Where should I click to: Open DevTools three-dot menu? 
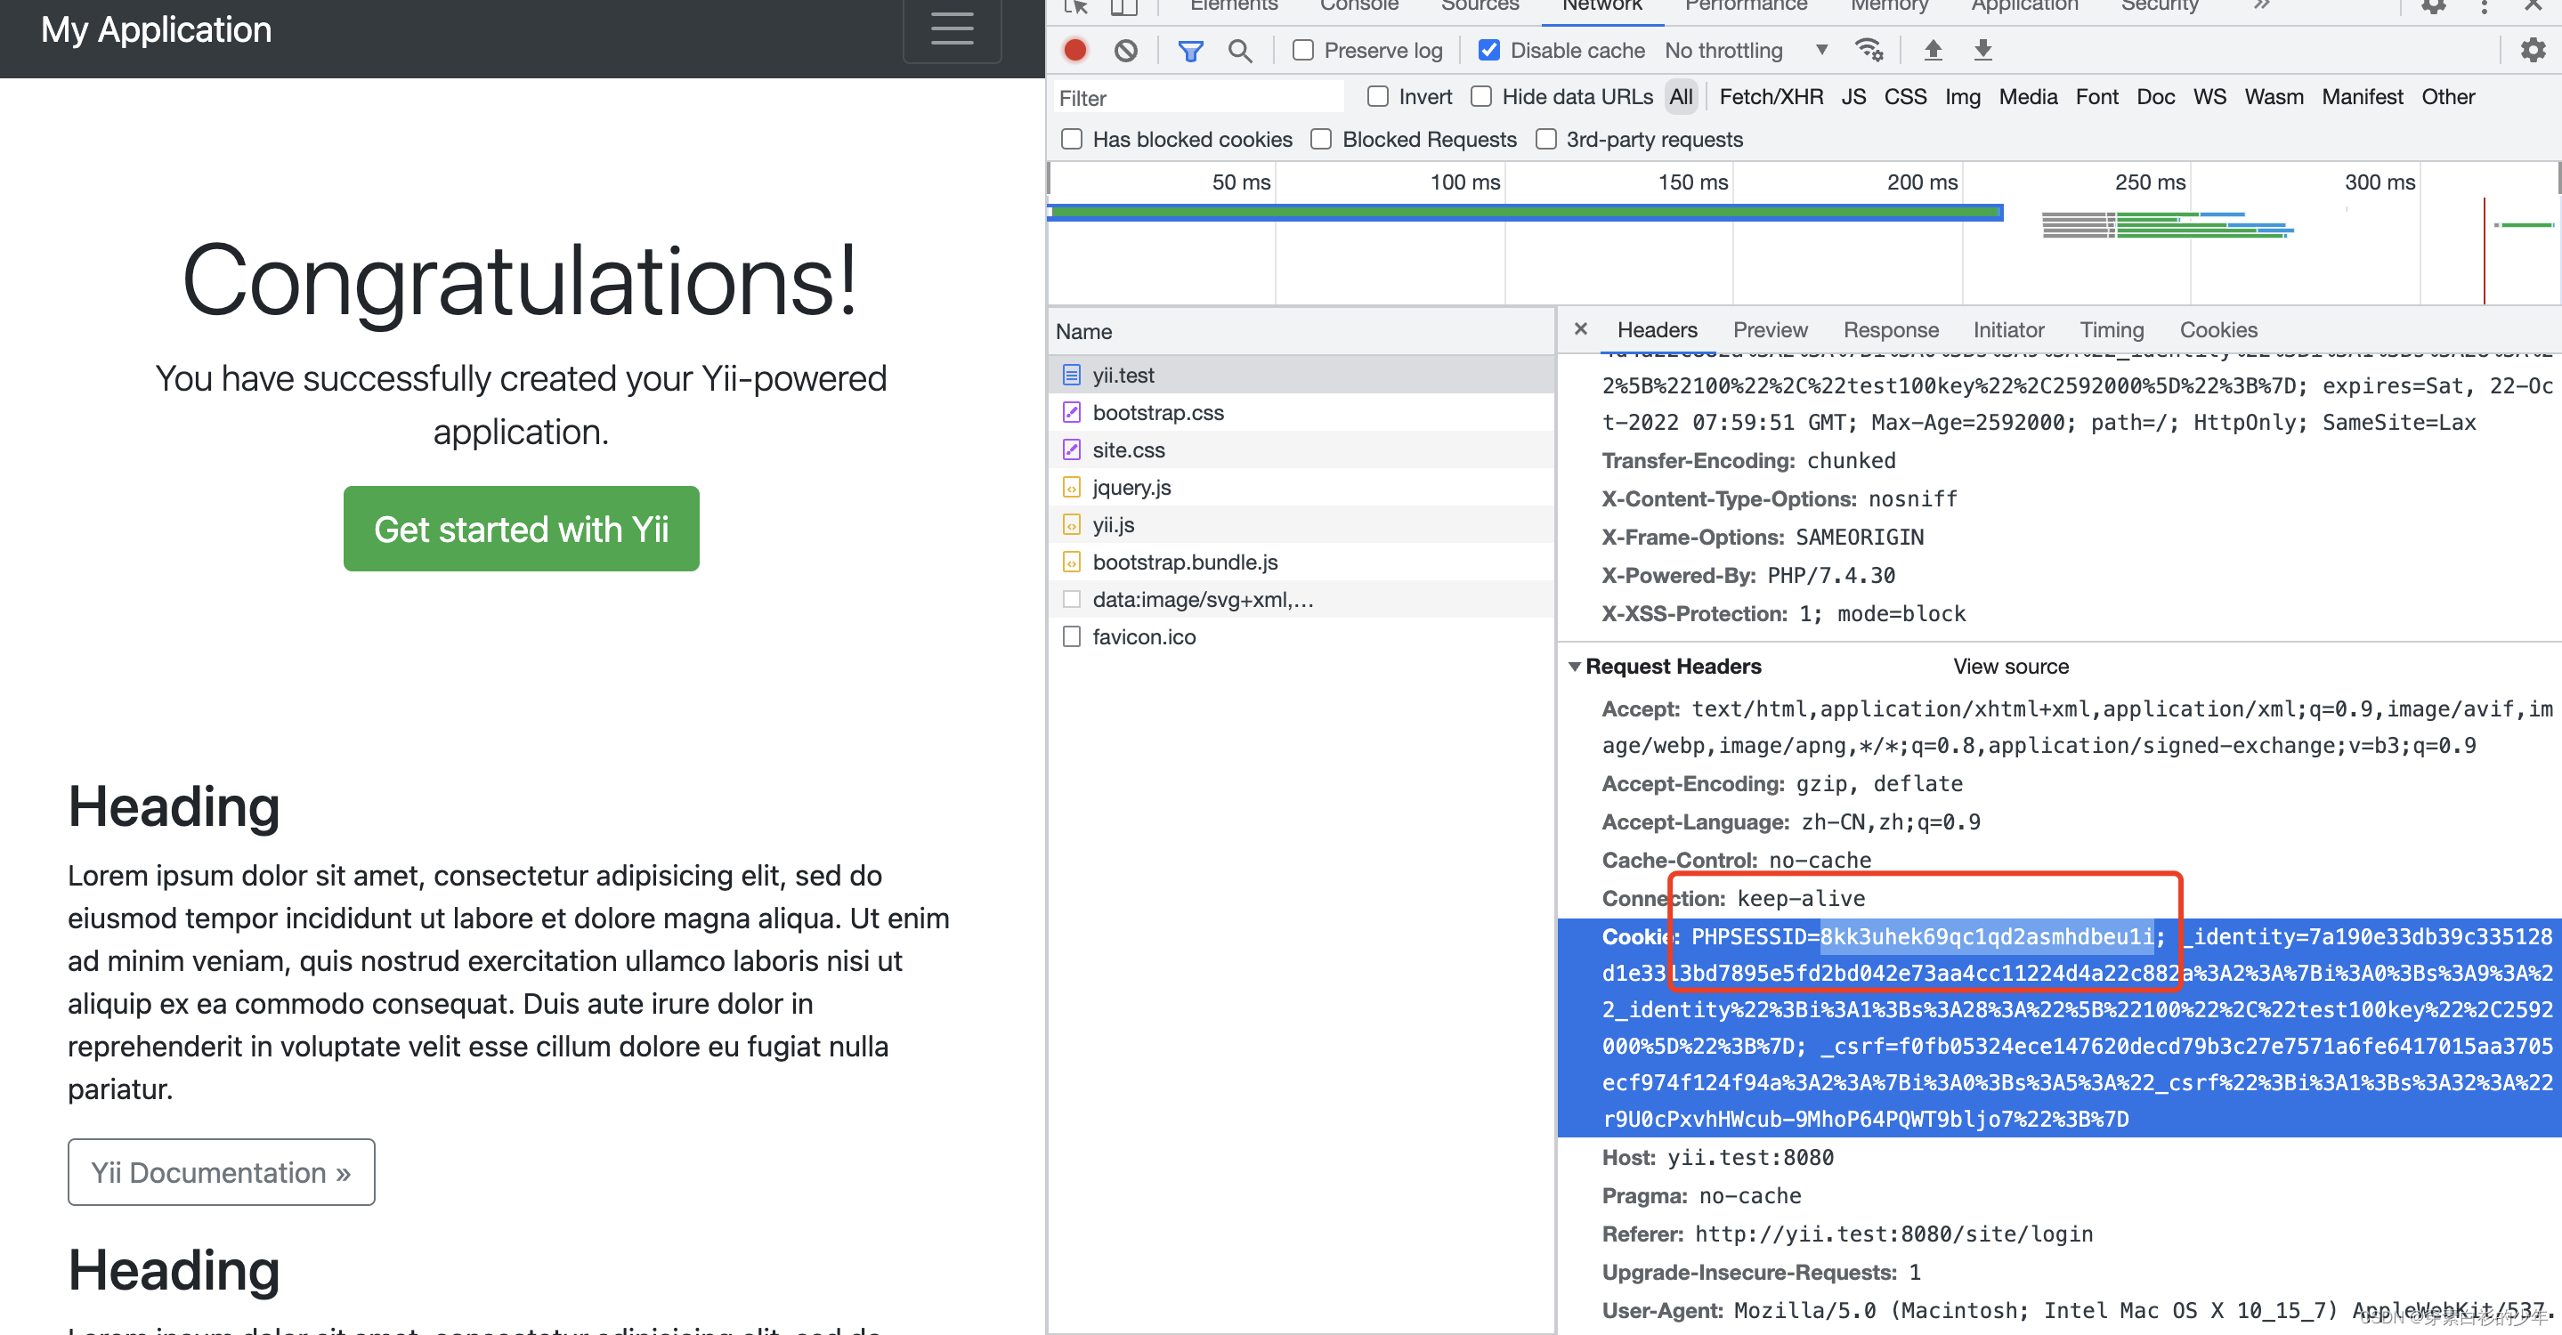click(x=2485, y=6)
